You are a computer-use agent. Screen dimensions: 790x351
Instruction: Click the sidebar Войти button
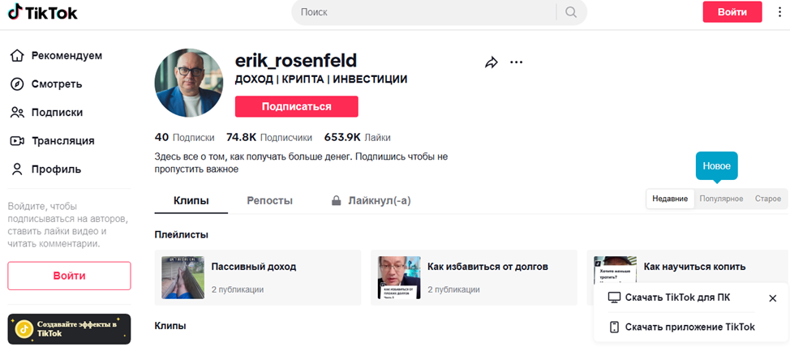tap(69, 276)
